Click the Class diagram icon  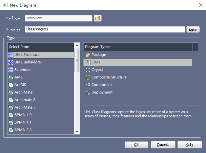pyautogui.click(x=88, y=62)
